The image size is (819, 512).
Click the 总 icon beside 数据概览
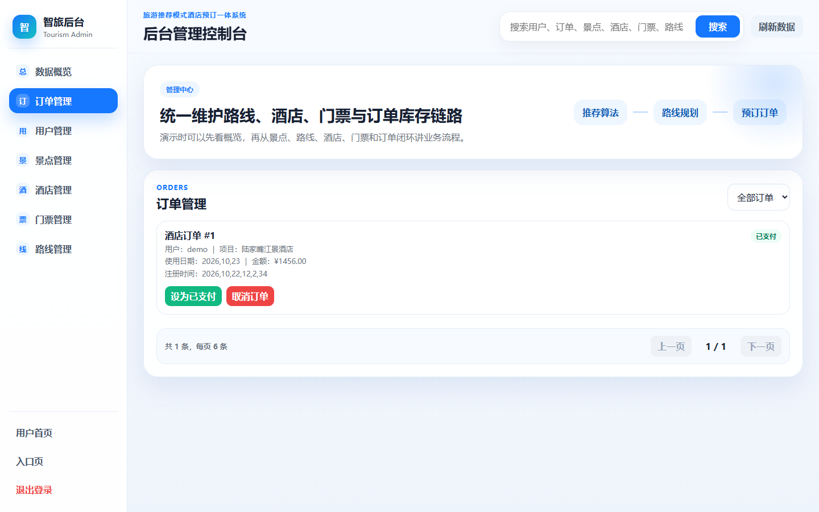tap(23, 72)
